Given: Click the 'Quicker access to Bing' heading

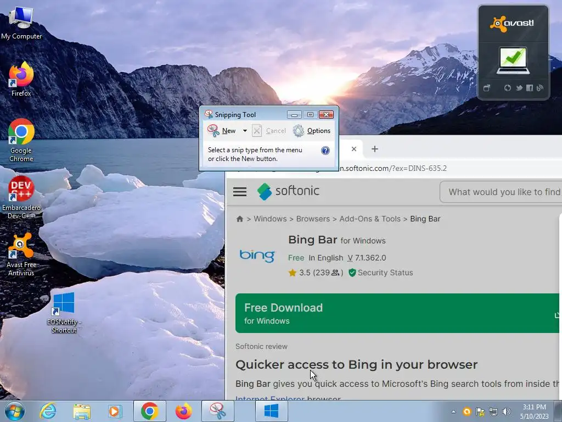Looking at the screenshot, I should click(357, 365).
